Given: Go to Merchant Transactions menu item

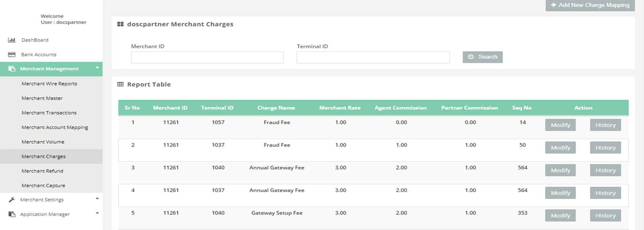Looking at the screenshot, I should click(49, 113).
